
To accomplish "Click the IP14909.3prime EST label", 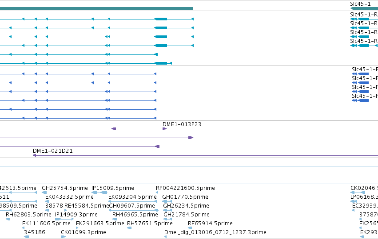I will (76, 215).
